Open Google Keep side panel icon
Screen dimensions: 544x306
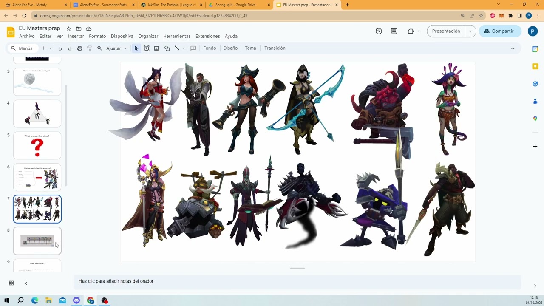[x=535, y=66]
